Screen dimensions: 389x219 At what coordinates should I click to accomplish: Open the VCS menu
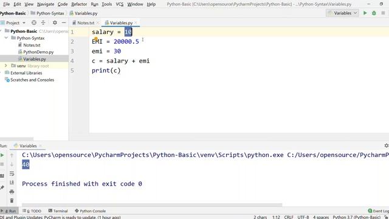[120, 4]
